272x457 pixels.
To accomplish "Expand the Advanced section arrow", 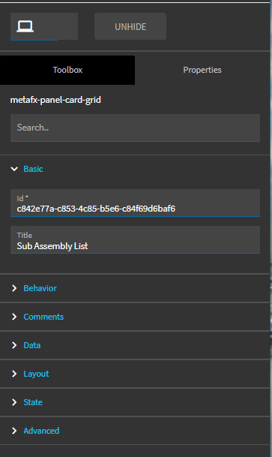I will pyautogui.click(x=14, y=431).
